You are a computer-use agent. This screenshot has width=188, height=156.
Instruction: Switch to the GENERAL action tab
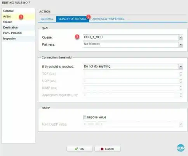coord(47,19)
